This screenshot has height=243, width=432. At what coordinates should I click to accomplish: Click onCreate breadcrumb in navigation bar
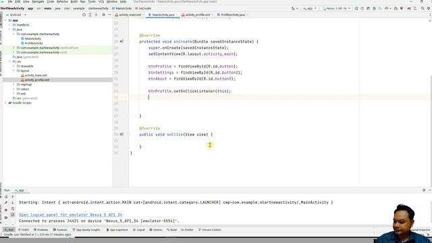point(143,8)
